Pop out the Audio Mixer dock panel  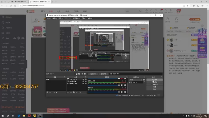coord(127,77)
